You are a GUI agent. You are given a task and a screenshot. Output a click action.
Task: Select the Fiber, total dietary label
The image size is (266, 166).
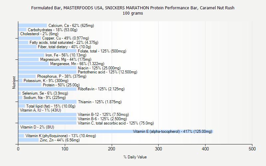click(x=65, y=47)
